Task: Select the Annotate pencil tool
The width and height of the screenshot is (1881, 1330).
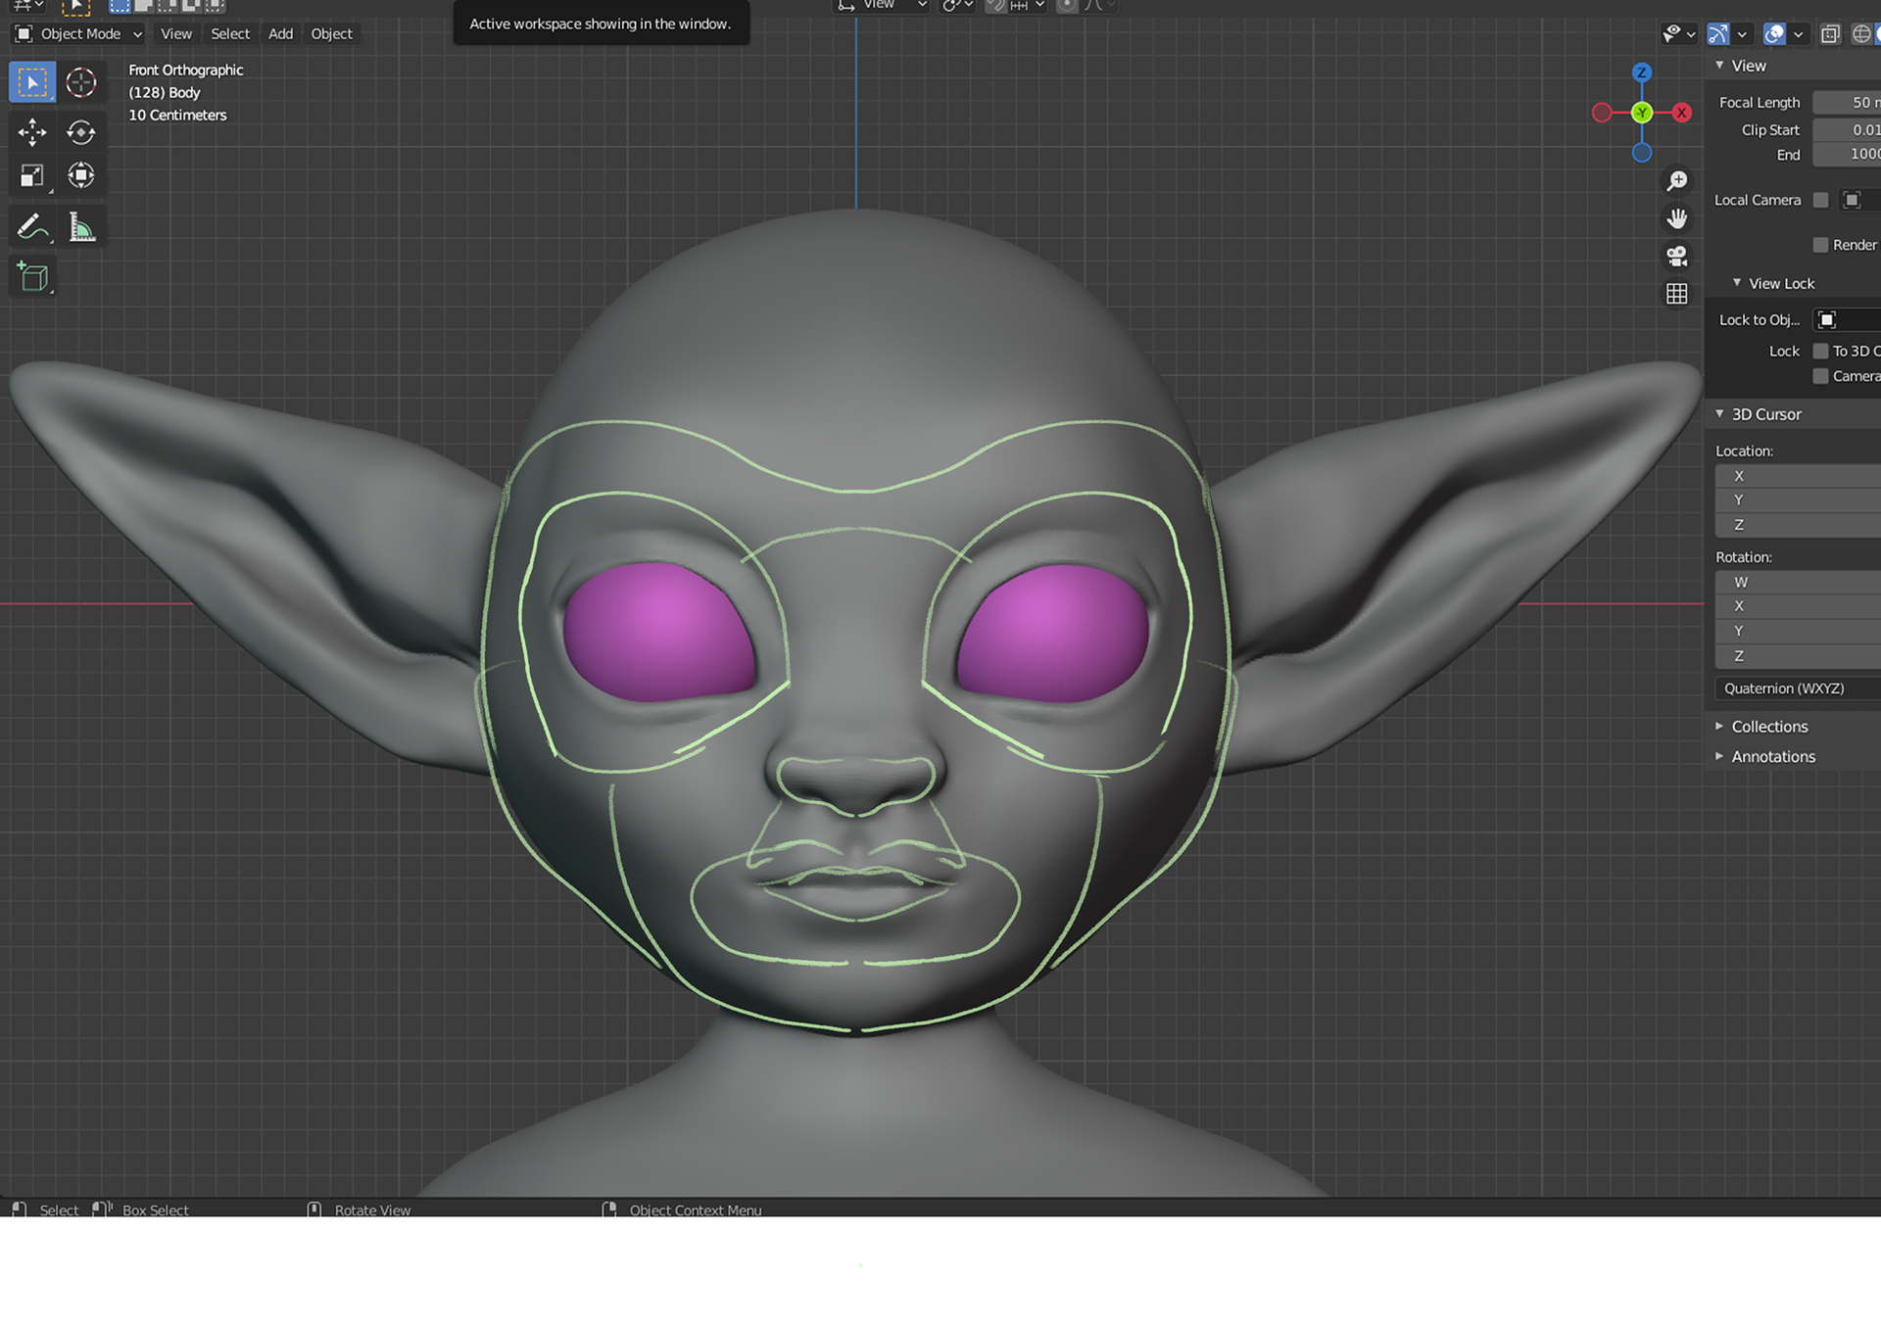Action: 32,227
